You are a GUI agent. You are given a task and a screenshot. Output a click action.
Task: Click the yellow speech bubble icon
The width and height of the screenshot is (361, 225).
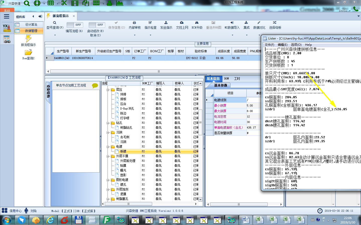[95, 85]
